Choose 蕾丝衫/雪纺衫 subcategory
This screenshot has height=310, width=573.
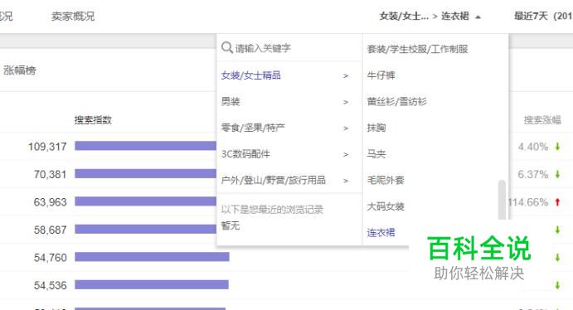point(397,101)
